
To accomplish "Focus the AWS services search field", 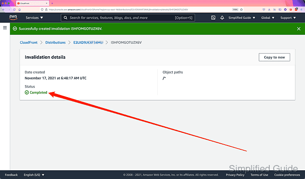I will 128,18.
